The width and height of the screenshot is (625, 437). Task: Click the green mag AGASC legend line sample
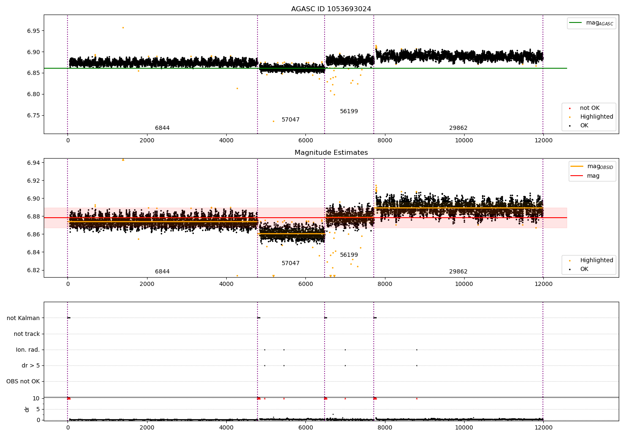tap(576, 23)
